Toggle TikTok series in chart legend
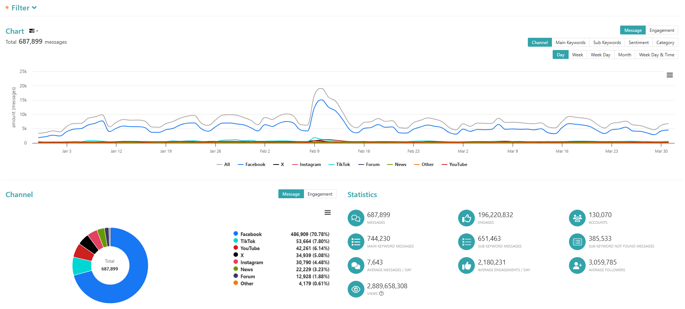This screenshot has width=685, height=309. click(339, 165)
